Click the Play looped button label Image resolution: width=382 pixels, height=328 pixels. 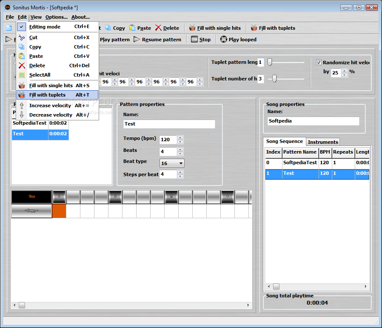click(x=242, y=40)
